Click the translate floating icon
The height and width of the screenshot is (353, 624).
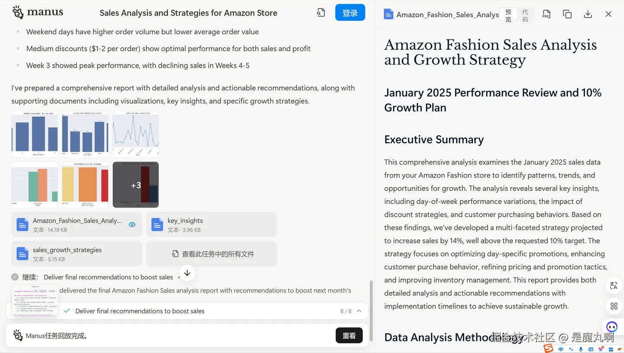point(614,285)
